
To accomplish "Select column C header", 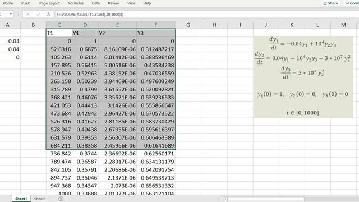I will tap(59, 25).
